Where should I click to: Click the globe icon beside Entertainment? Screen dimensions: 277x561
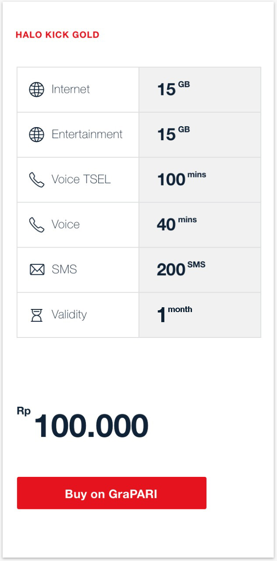[x=37, y=135]
